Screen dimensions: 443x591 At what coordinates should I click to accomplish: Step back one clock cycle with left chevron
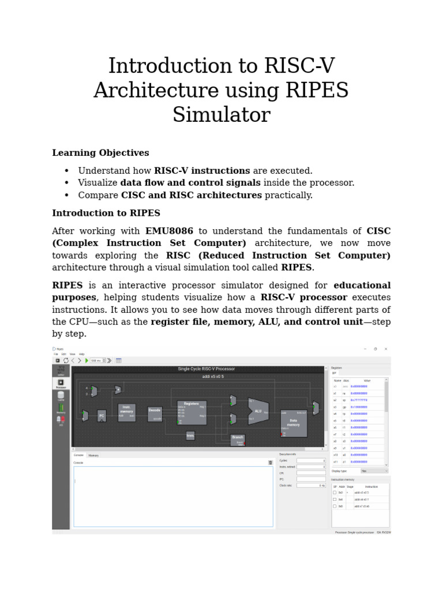73,361
